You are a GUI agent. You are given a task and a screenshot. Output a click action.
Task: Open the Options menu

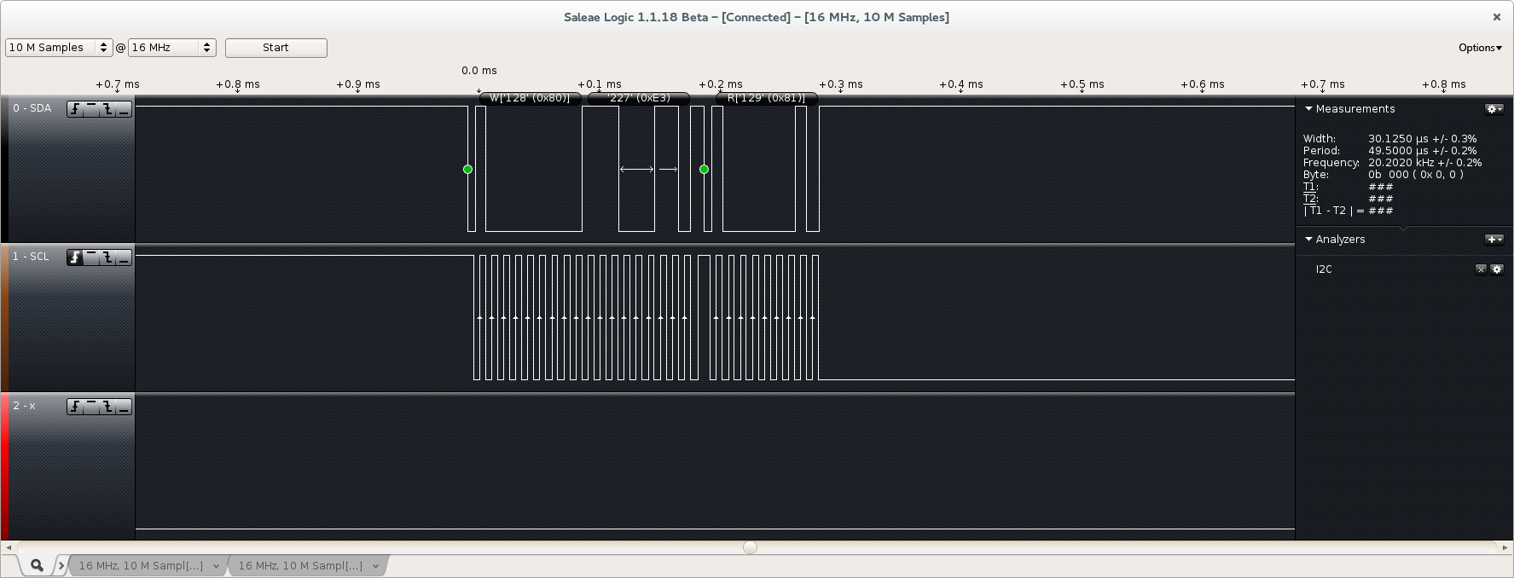(x=1480, y=48)
